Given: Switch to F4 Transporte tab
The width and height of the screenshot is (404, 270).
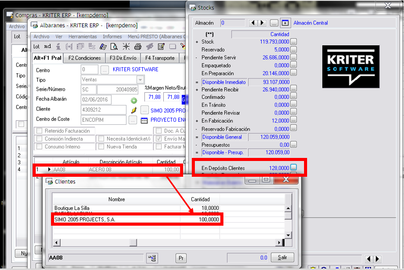Looking at the screenshot, I should [160, 58].
